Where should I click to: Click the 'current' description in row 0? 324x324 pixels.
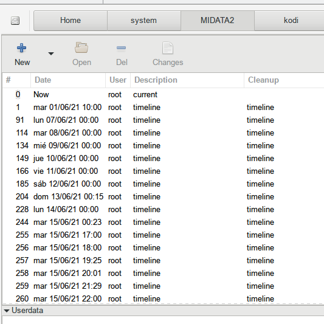[x=145, y=95]
